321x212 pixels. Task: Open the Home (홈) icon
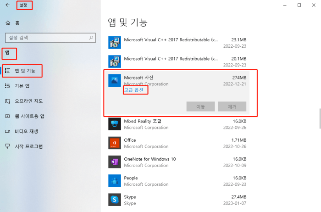click(x=8, y=23)
